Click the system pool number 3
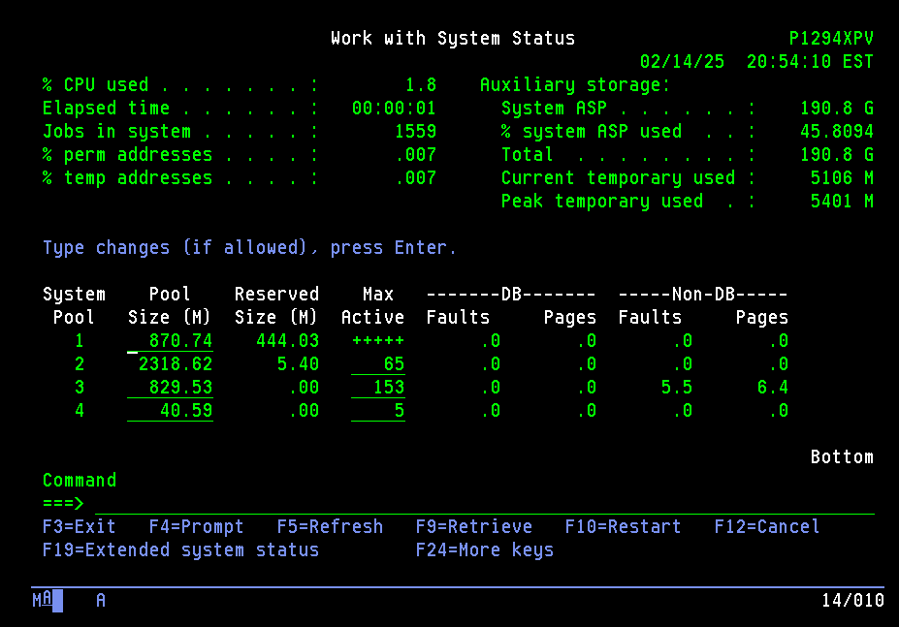Viewport: 899px width, 627px height. point(80,388)
